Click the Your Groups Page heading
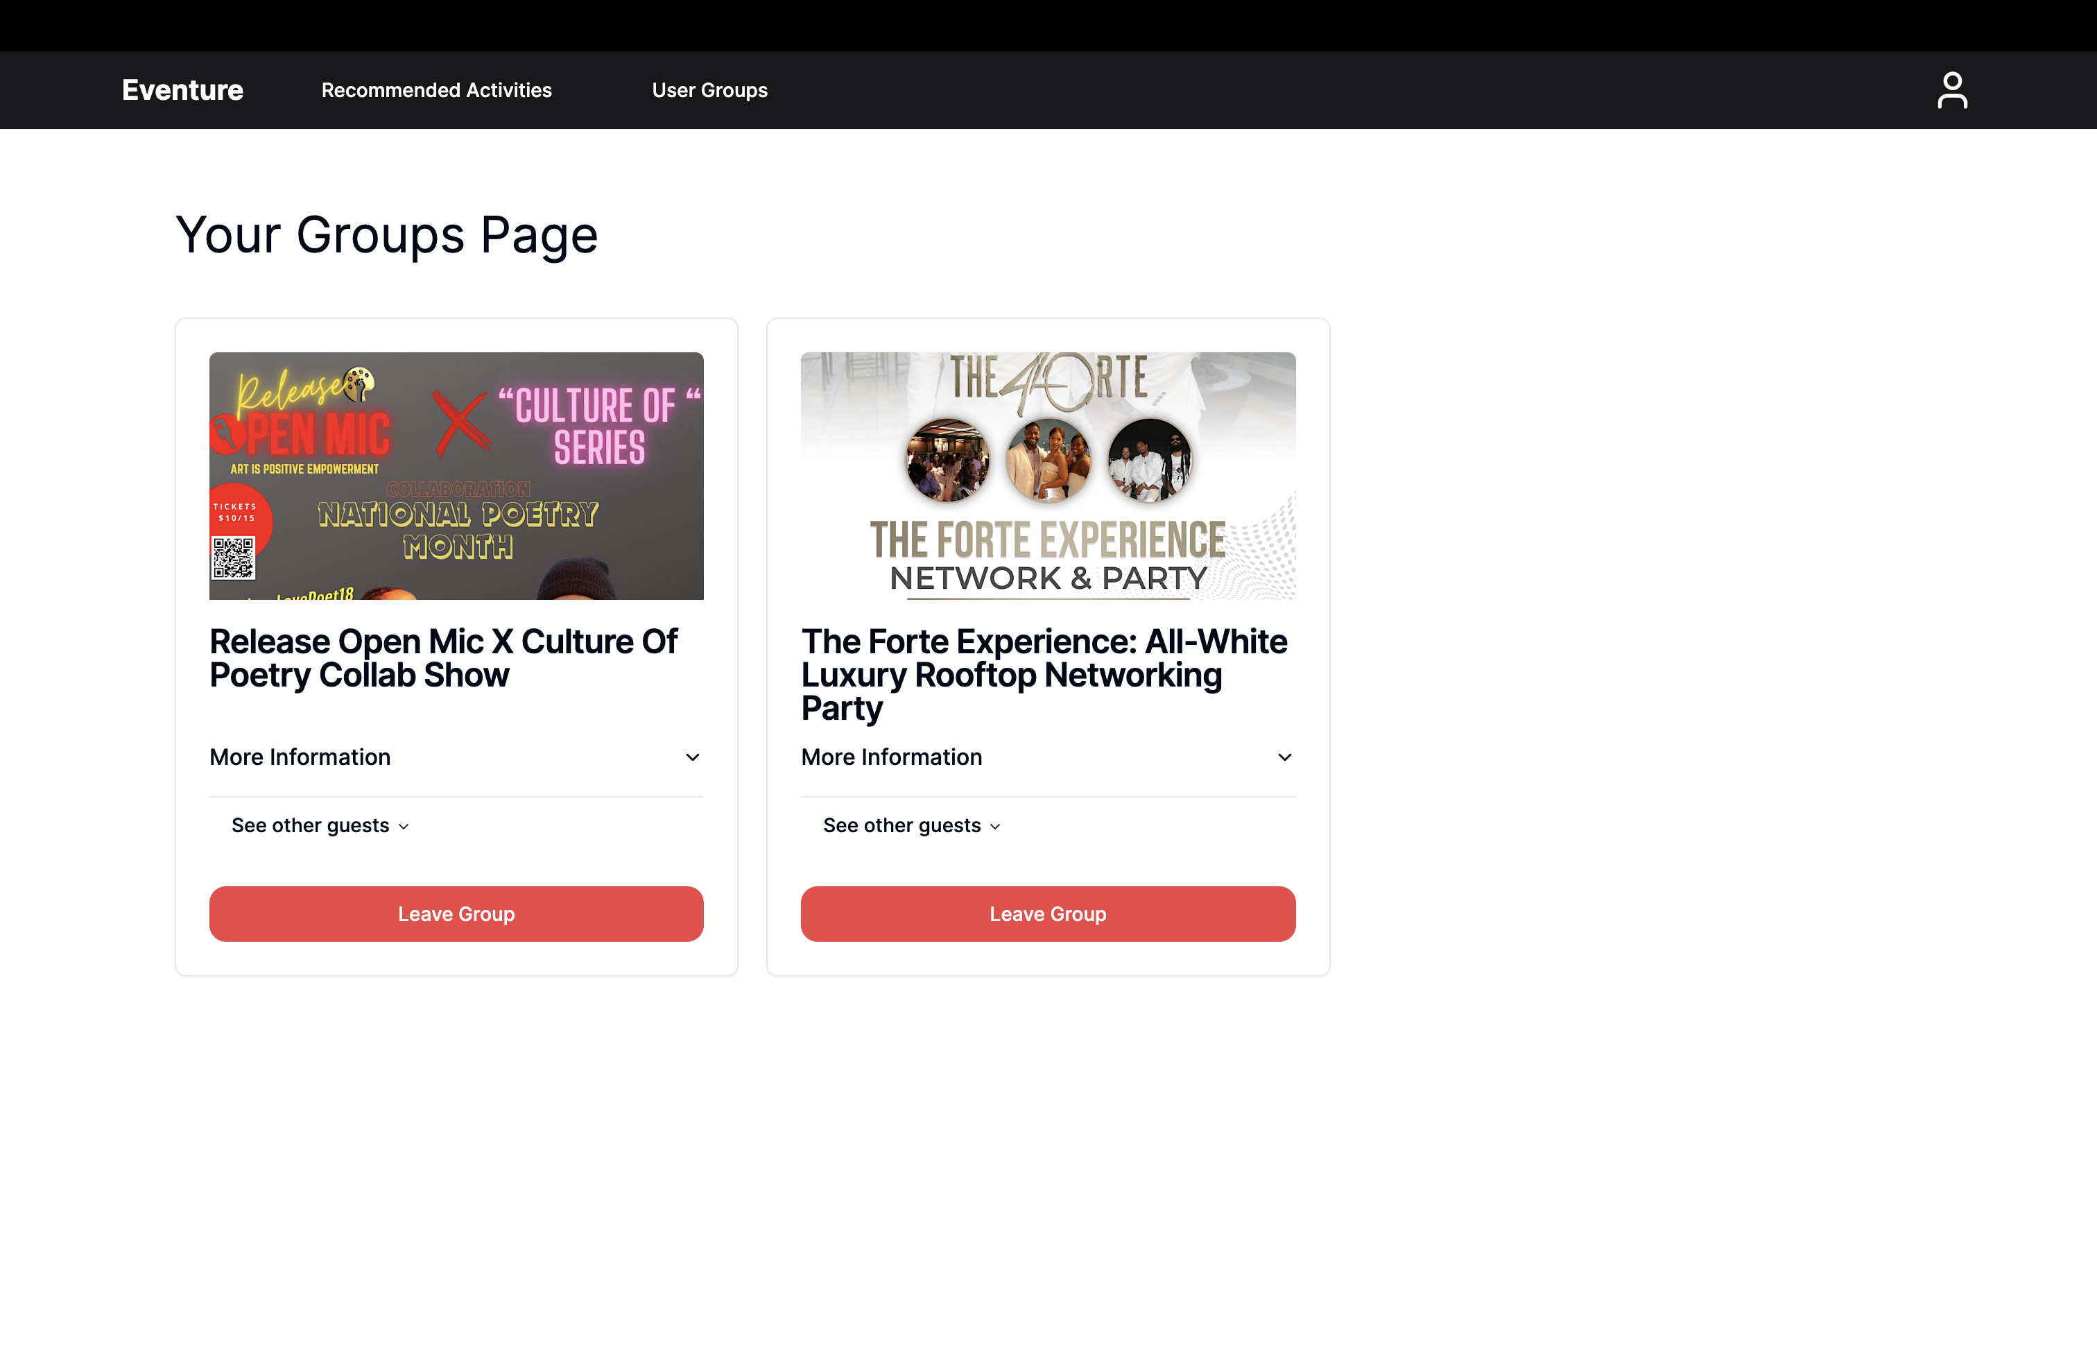This screenshot has height=1362, width=2097. tap(386, 235)
